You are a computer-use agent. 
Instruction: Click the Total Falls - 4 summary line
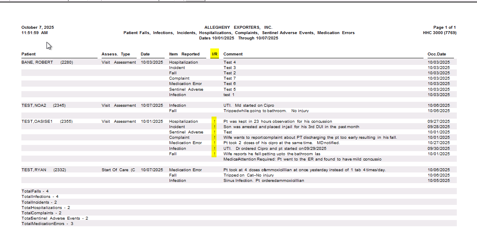pyautogui.click(x=35, y=191)
